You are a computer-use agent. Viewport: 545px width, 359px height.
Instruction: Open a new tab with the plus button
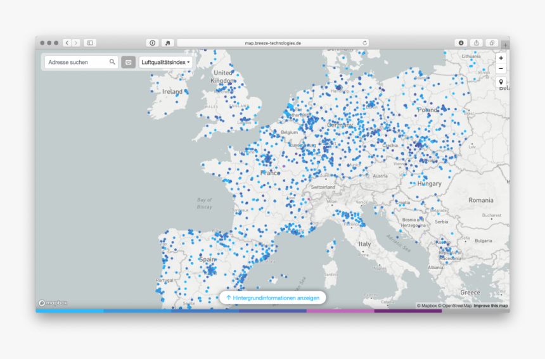[505, 45]
